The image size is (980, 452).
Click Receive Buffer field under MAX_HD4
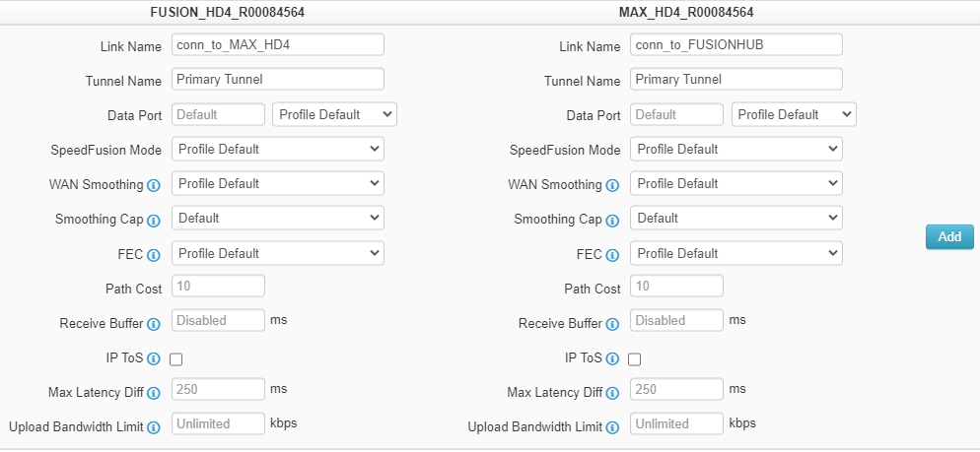(676, 320)
